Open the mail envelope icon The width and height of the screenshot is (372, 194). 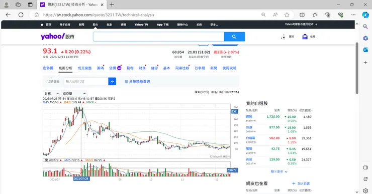305,37
